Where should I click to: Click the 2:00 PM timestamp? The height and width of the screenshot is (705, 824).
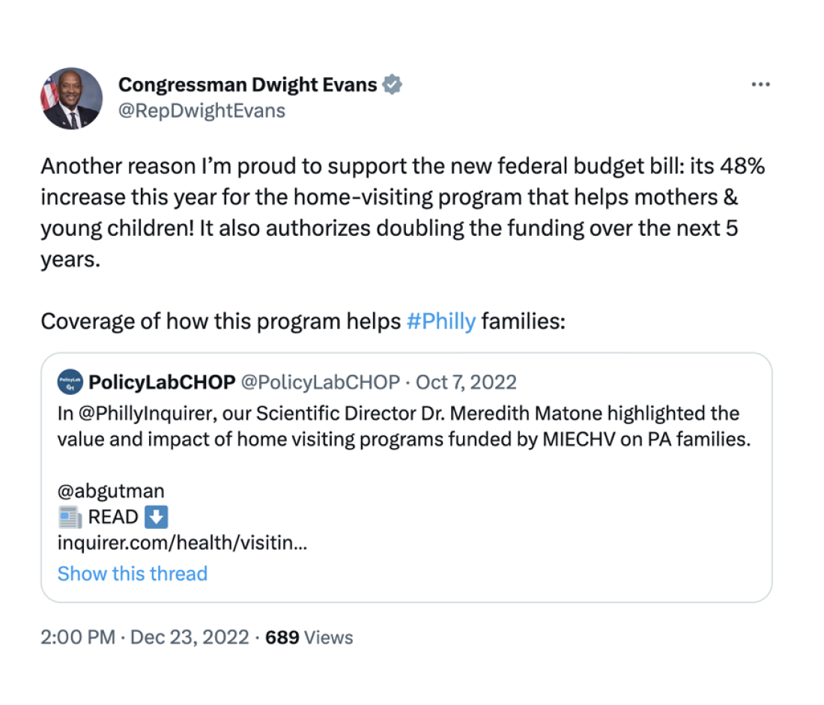(x=78, y=638)
